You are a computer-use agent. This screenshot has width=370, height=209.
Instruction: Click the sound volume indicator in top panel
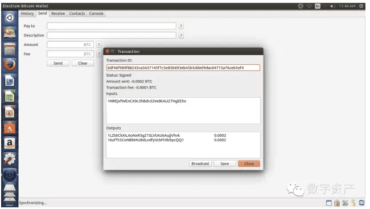(x=332, y=6)
